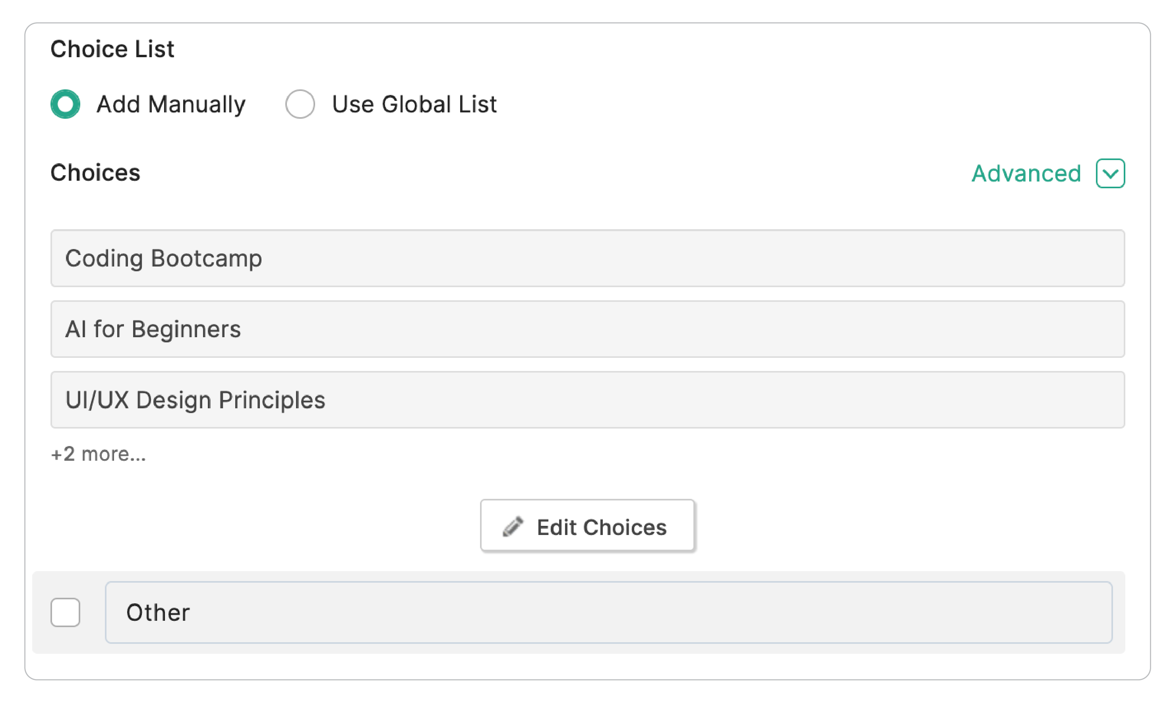Click the Choice List heading
Image resolution: width=1175 pixels, height=703 pixels.
tap(112, 49)
